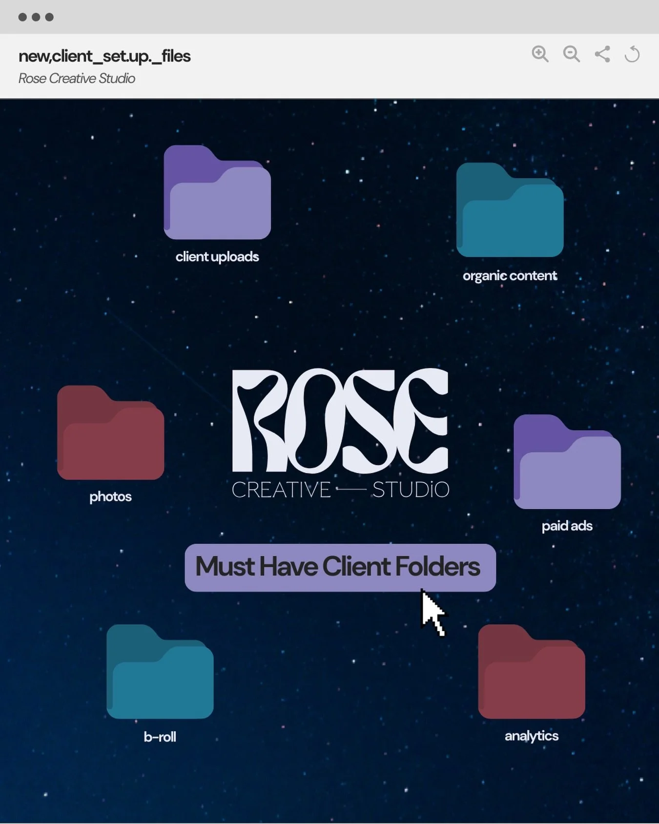Select the 'b-roll' label text
659x824 pixels.
[160, 737]
